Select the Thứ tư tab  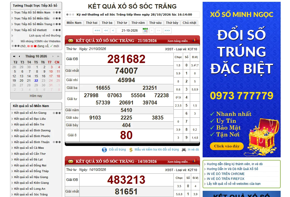[122, 23]
